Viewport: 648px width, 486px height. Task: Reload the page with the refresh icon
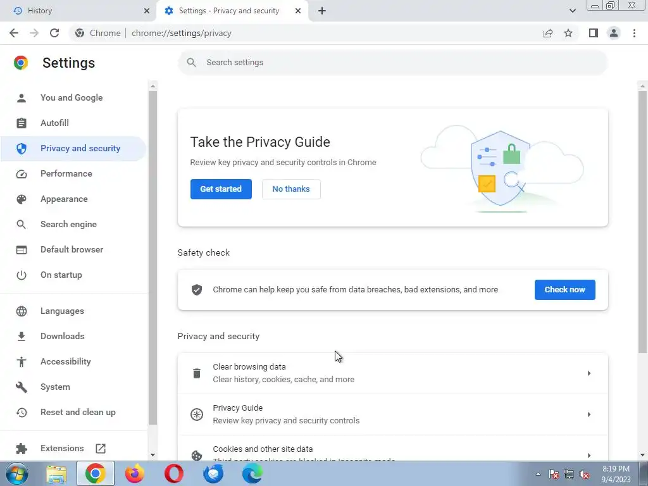[54, 33]
